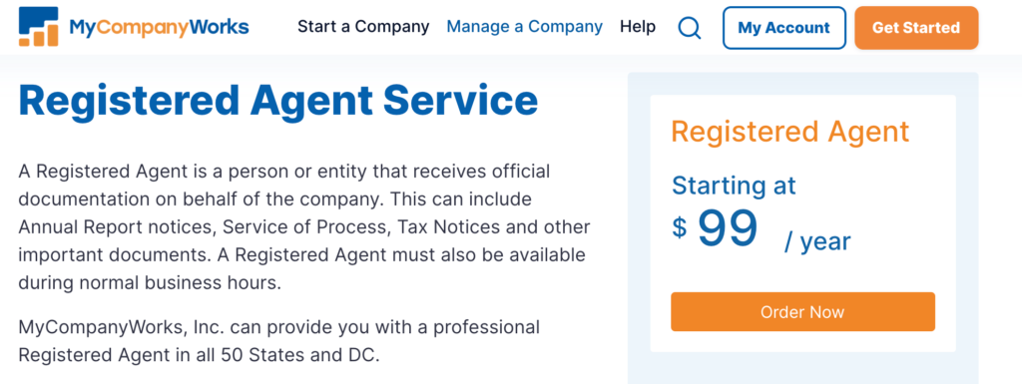The image size is (1022, 384).
Task: Click the dollar sign before the price
Action: [x=679, y=227]
